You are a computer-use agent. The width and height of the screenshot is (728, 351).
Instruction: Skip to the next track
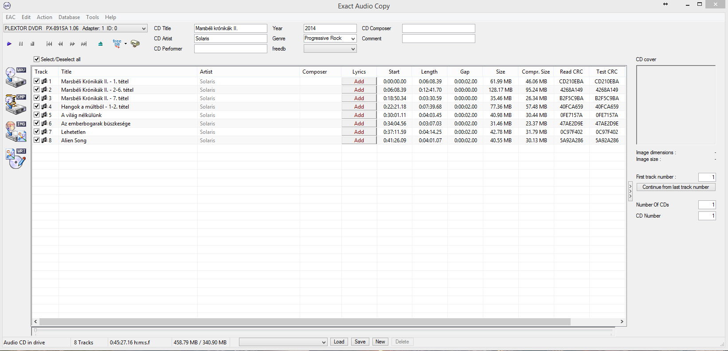(84, 44)
